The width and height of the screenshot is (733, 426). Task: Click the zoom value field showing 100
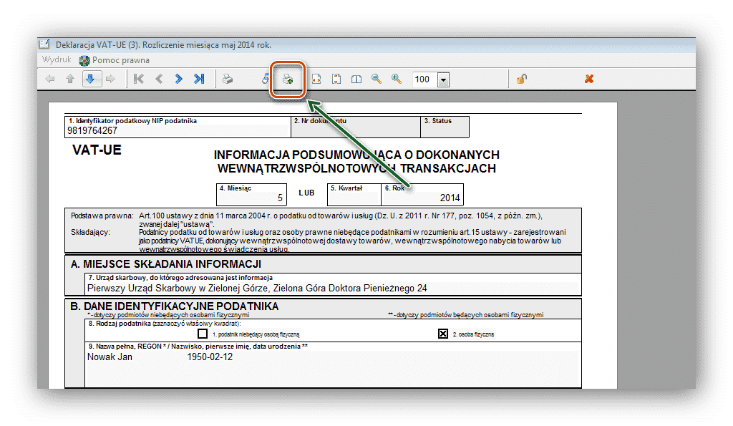point(424,79)
